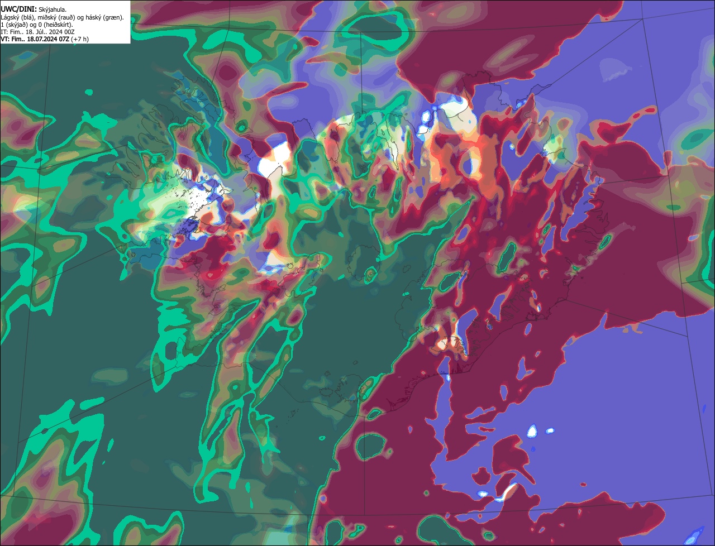Click the 'Lágský (blá), miðský (rauð)' legend line
715x546 pixels.
(x=63, y=17)
